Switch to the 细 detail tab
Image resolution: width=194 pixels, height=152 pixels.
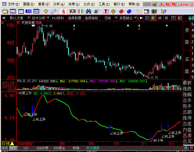[186, 148]
